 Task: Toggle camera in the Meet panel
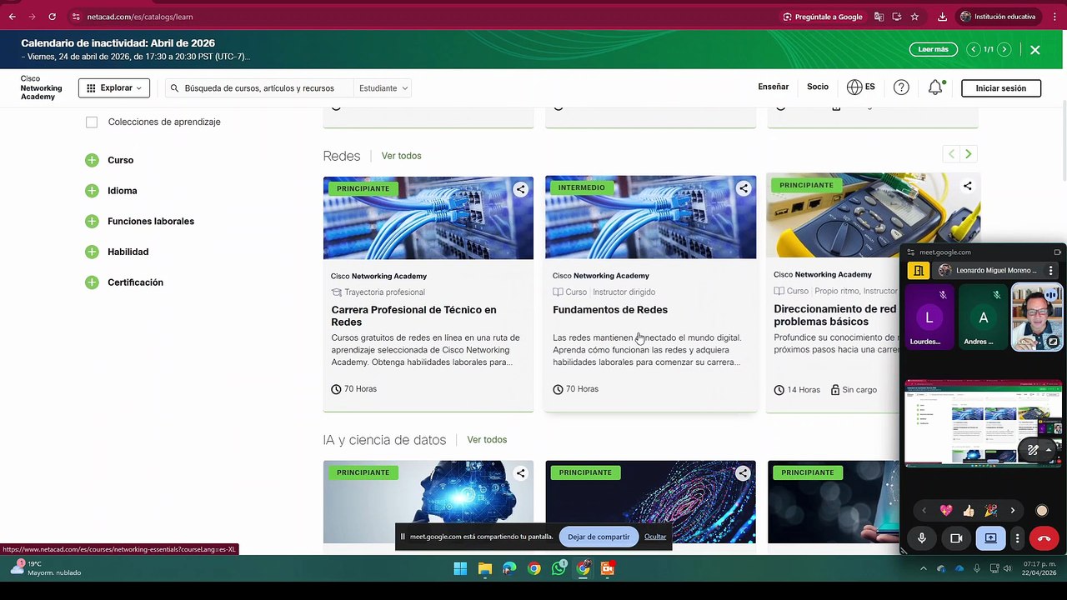[x=956, y=538]
